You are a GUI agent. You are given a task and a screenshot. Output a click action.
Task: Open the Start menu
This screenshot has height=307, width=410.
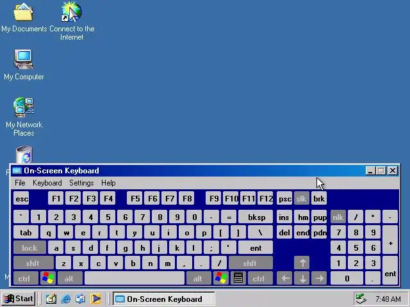click(19, 299)
